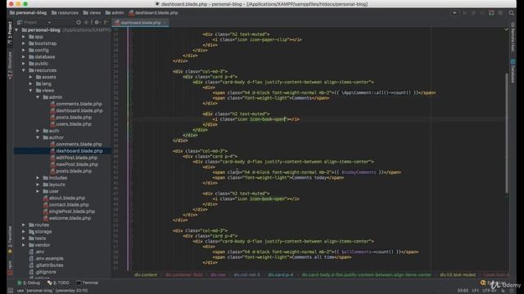Expand the layouts folder
Viewport: 524px width, 294px height.
pyautogui.click(x=38, y=185)
